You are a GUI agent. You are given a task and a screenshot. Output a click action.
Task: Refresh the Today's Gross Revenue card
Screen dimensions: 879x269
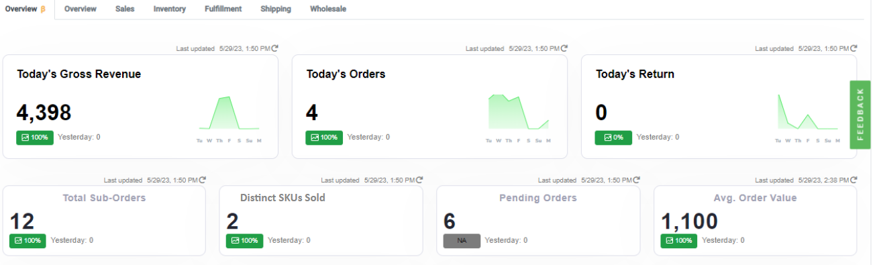click(274, 48)
